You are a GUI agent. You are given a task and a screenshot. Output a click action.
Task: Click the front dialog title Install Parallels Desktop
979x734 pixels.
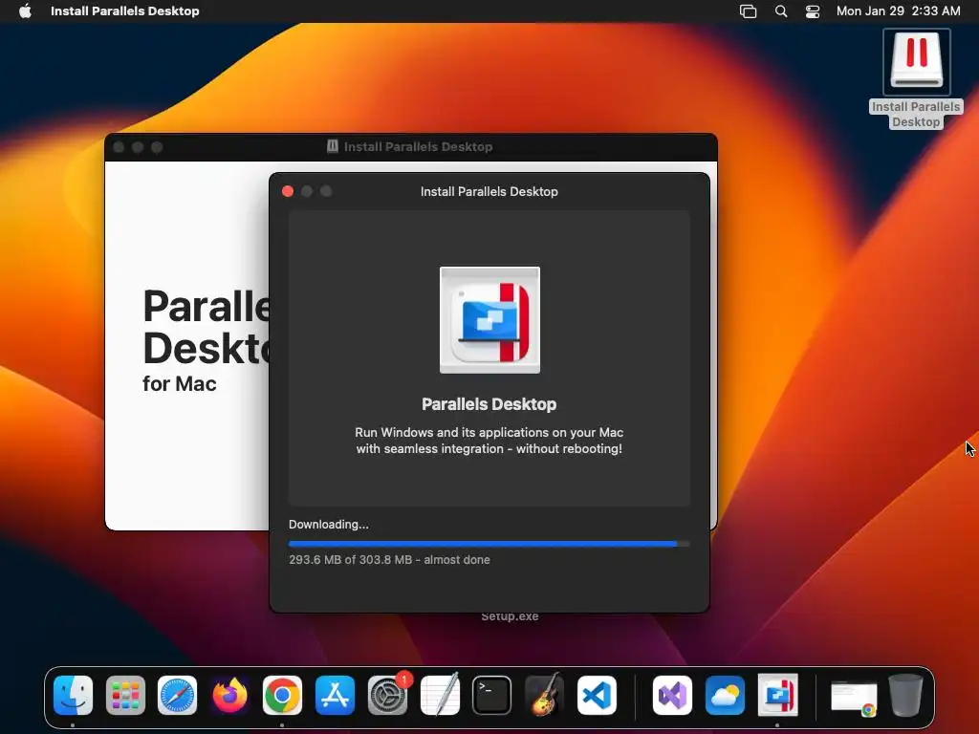point(489,191)
